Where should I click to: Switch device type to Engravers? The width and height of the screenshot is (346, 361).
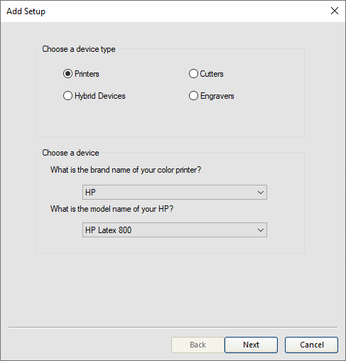(193, 96)
